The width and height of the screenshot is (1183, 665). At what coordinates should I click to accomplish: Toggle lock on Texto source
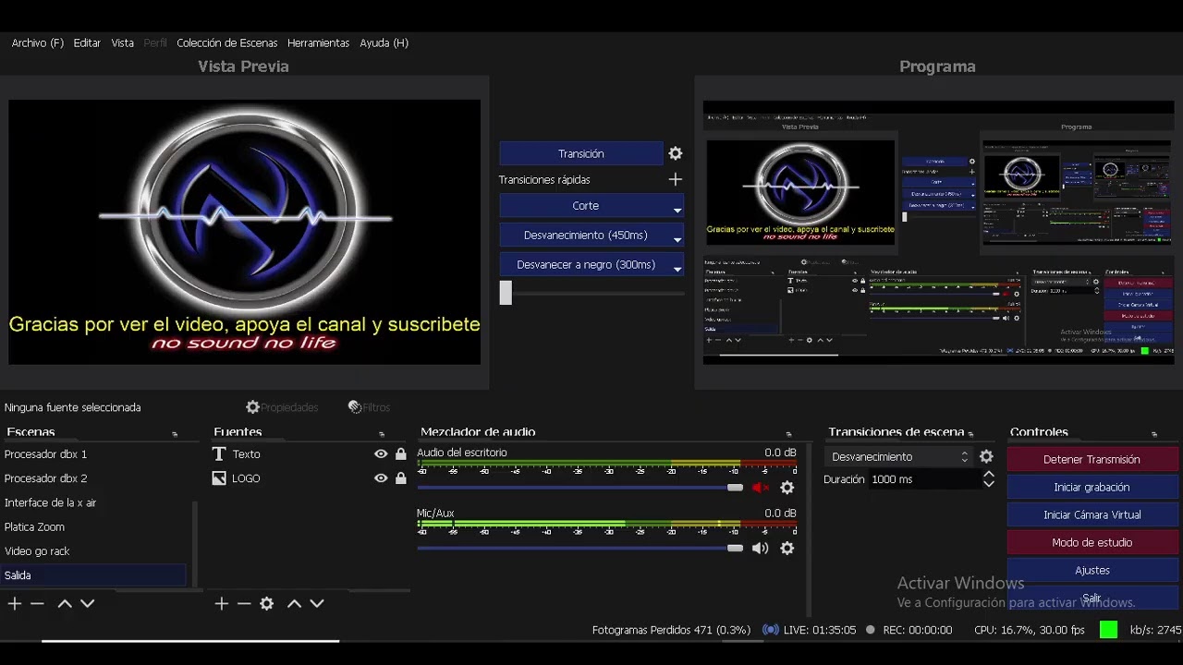(x=400, y=453)
